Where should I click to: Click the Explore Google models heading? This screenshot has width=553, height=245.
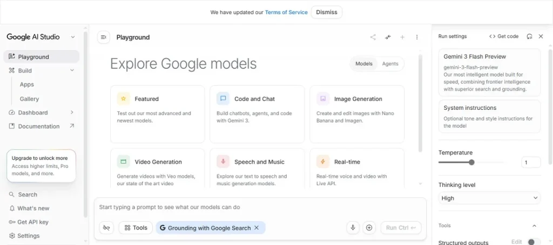click(x=184, y=64)
